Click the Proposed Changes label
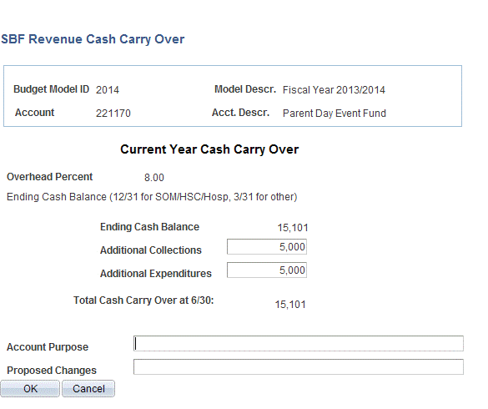This screenshot has height=409, width=488. [52, 371]
